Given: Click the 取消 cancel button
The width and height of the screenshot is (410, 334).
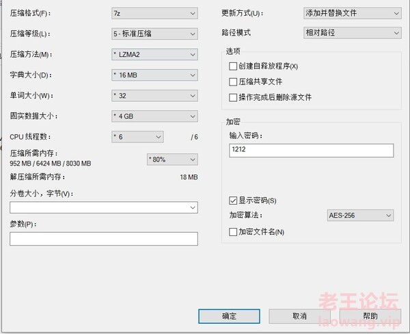Looking at the screenshot, I should (x=300, y=316).
